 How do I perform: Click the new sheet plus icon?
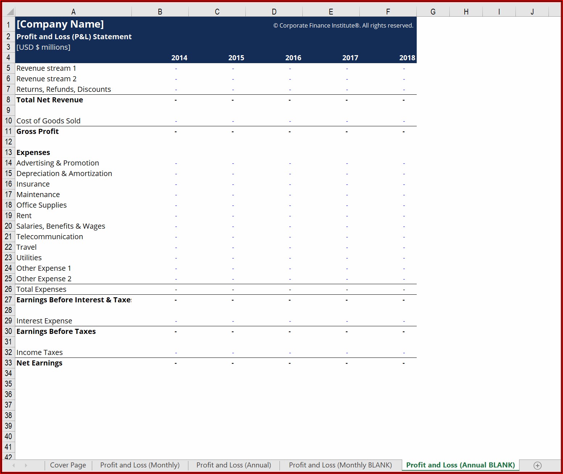click(x=538, y=465)
